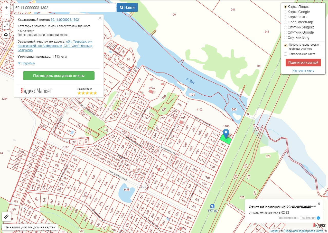Uncheck Показать кадастровые границы участков
Screen dimensions: 328x233
(285, 45)
